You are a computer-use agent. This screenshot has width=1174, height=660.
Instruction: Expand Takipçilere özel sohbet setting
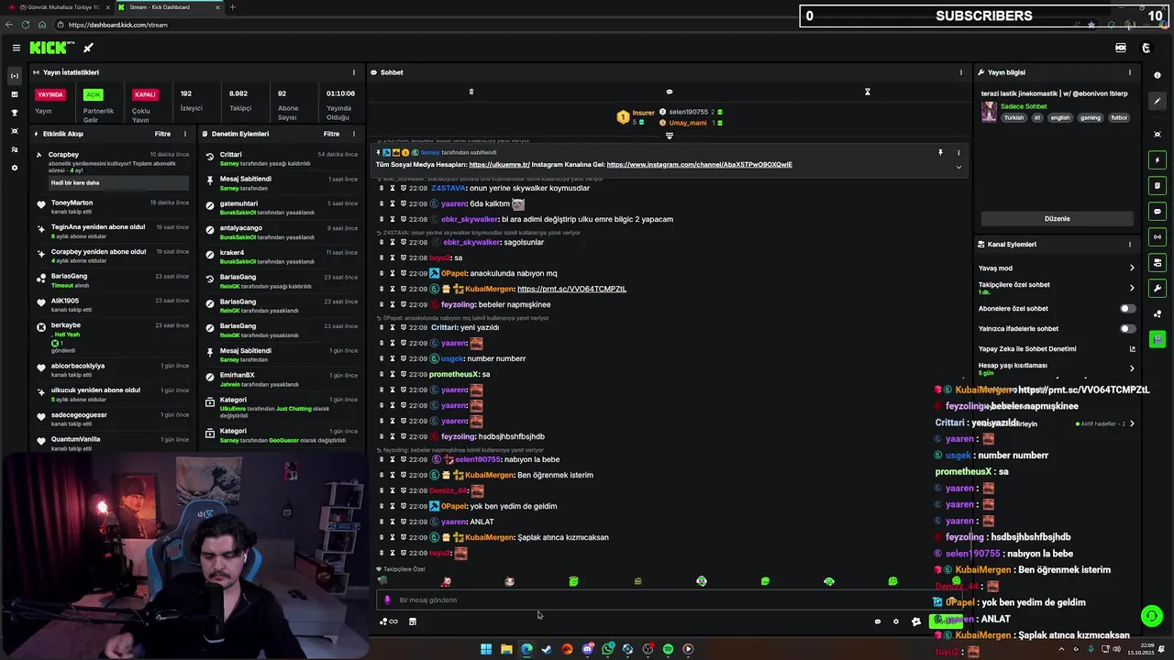1132,288
